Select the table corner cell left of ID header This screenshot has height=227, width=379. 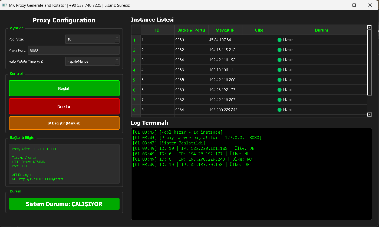136,30
